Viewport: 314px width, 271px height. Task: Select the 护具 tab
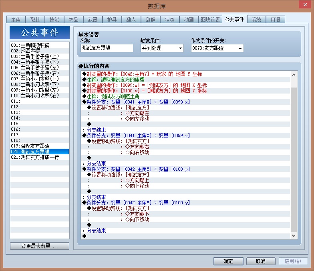pyautogui.click(x=112, y=20)
